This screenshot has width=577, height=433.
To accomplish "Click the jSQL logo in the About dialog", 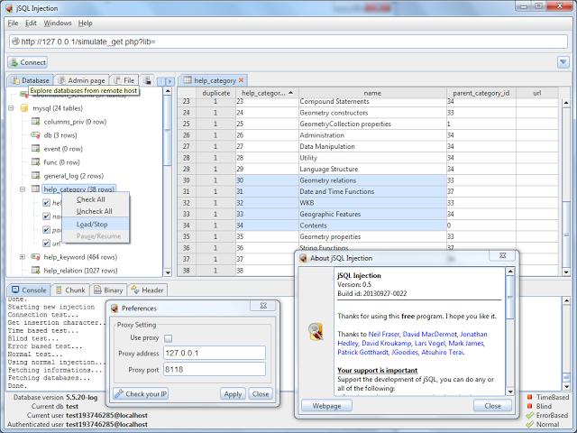I will (x=316, y=330).
